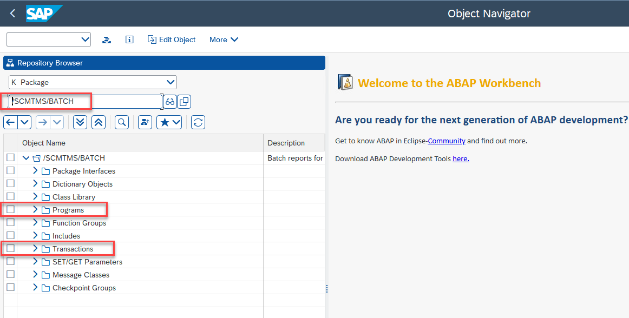Click the SAP logo
This screenshot has width=629, height=318.
(44, 14)
